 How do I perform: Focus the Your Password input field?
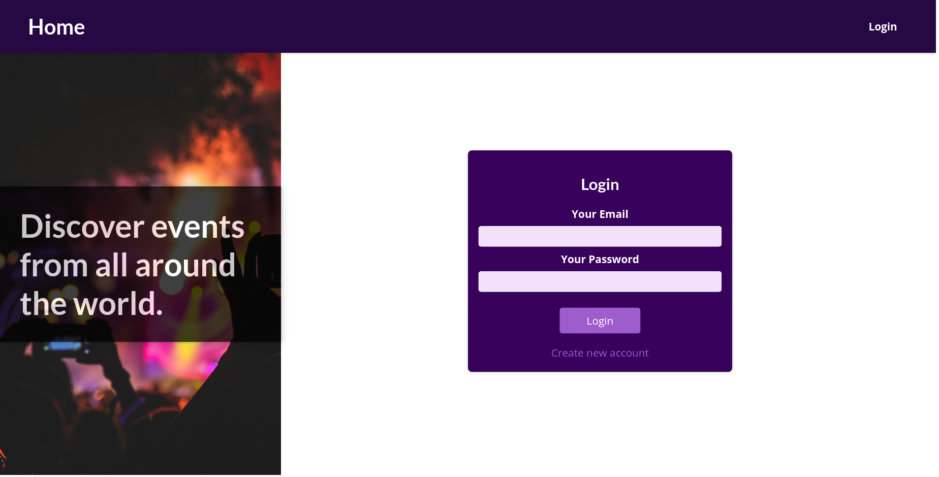pos(600,281)
